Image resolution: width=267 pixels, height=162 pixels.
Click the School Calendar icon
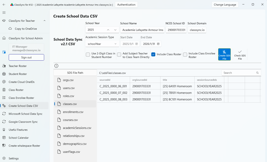tap(4, 138)
